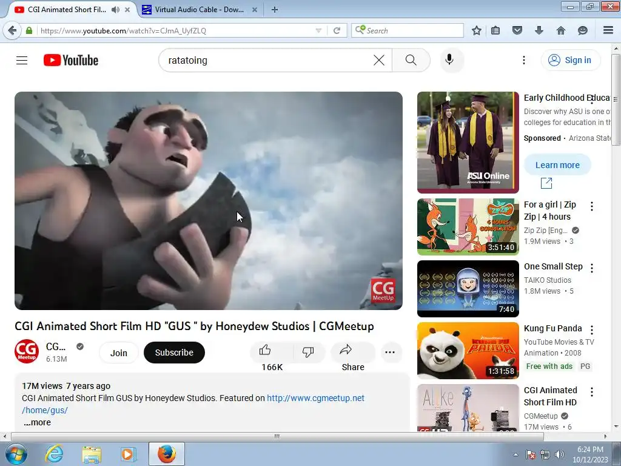Open the Action Center flag tray icon

coord(530,454)
